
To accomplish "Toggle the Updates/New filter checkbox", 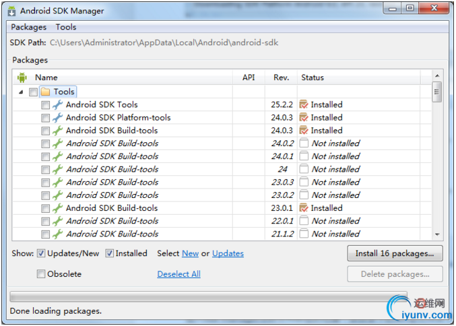I will 41,253.
